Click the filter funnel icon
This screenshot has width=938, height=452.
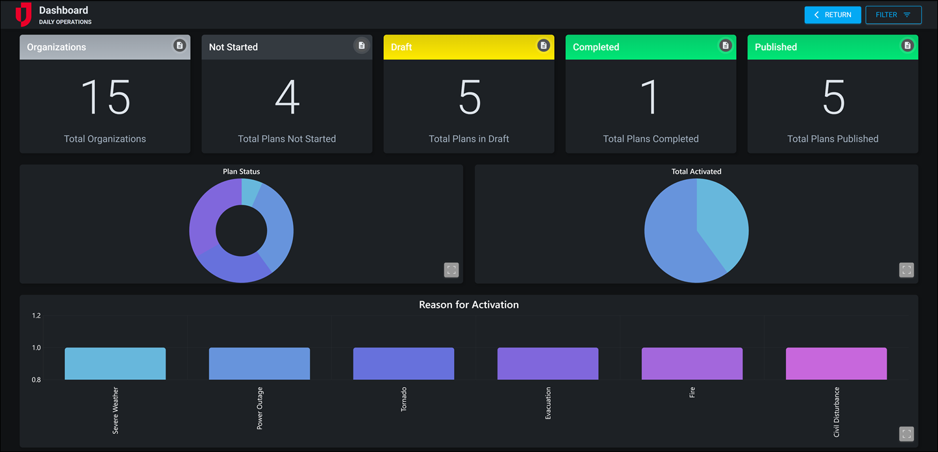point(908,14)
